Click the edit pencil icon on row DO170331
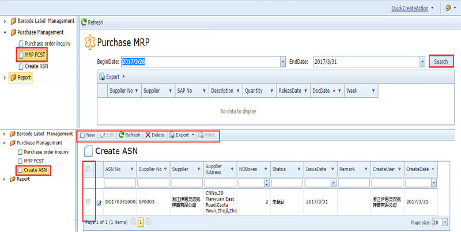The image size is (461, 232). [99, 202]
